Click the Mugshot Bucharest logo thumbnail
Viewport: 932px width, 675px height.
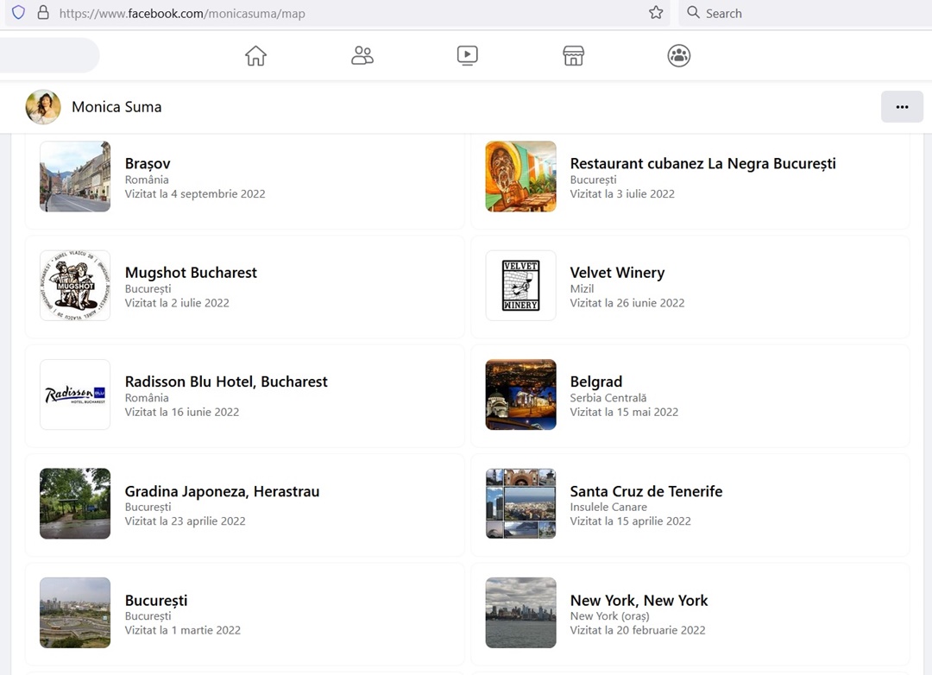(75, 286)
